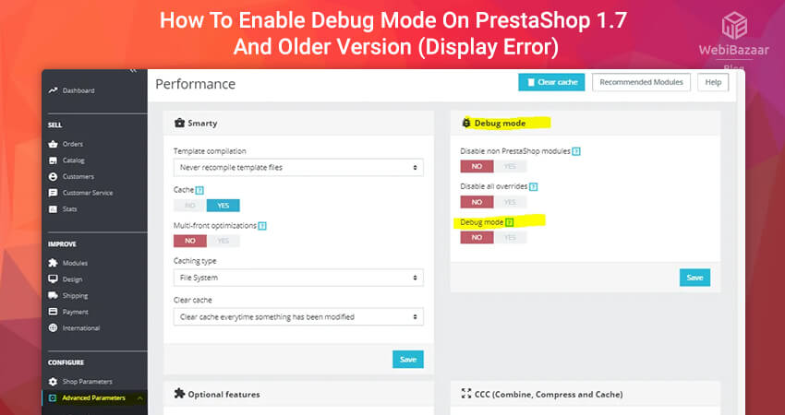
Task: Set Multi-front optimizations to YES
Action: 223,241
